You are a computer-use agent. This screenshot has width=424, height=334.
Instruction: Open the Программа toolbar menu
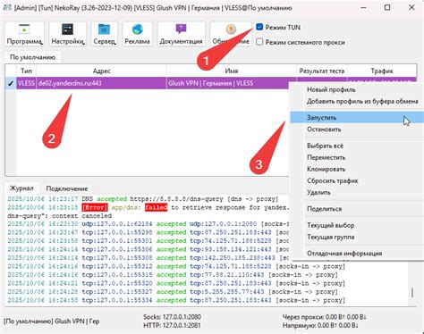(x=24, y=34)
